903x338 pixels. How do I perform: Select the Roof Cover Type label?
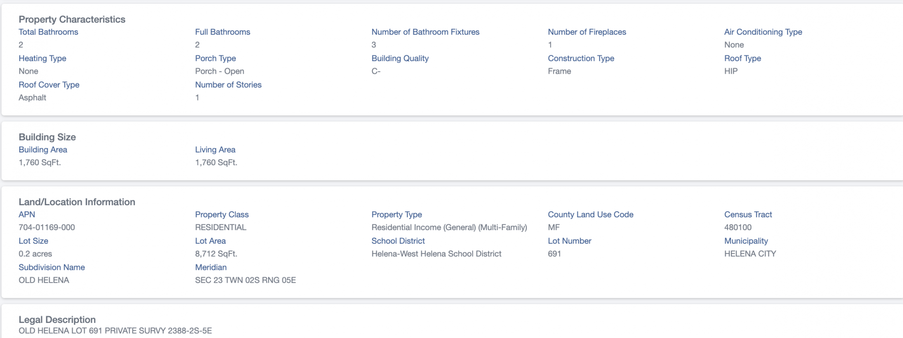point(49,84)
